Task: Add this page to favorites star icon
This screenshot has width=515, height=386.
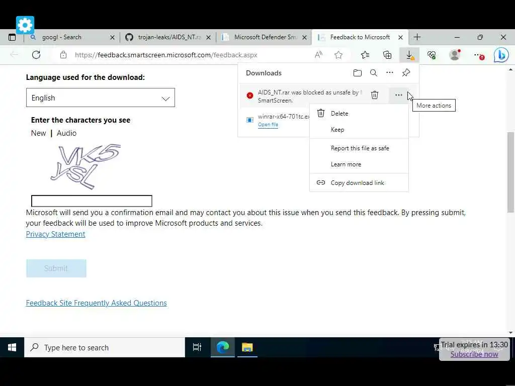Action: [338, 55]
